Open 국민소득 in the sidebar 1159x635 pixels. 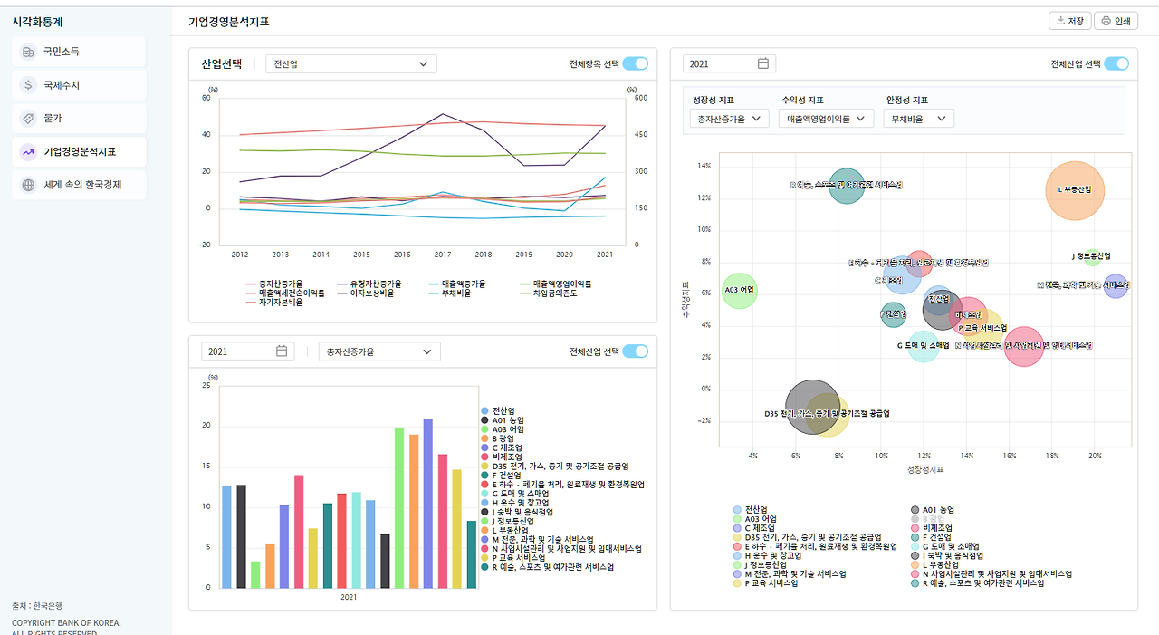[x=79, y=52]
